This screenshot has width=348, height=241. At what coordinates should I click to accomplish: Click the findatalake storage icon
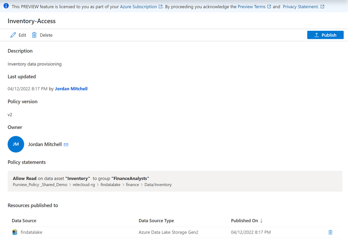(x=15, y=232)
